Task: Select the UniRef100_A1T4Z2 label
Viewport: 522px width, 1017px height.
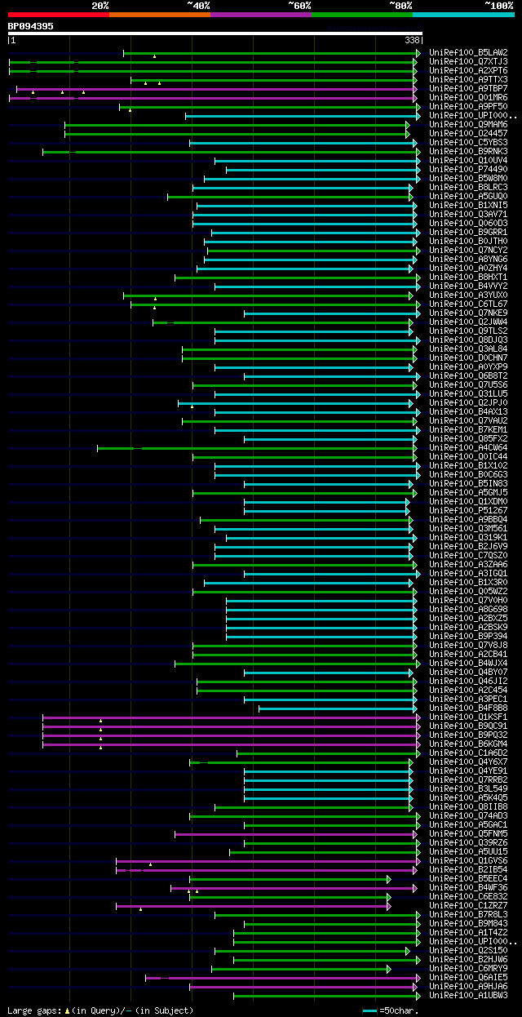Action: coord(468,933)
